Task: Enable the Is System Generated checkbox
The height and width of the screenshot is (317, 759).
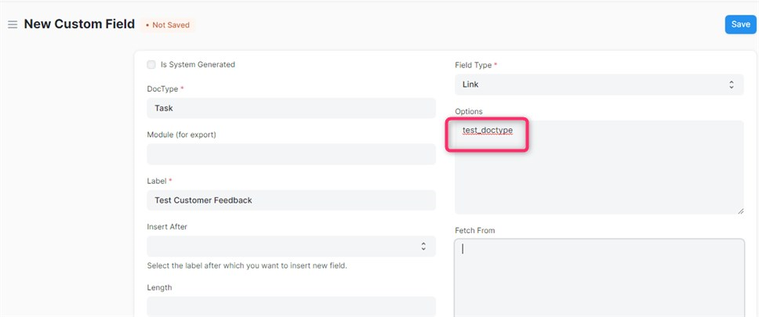Action: 151,65
